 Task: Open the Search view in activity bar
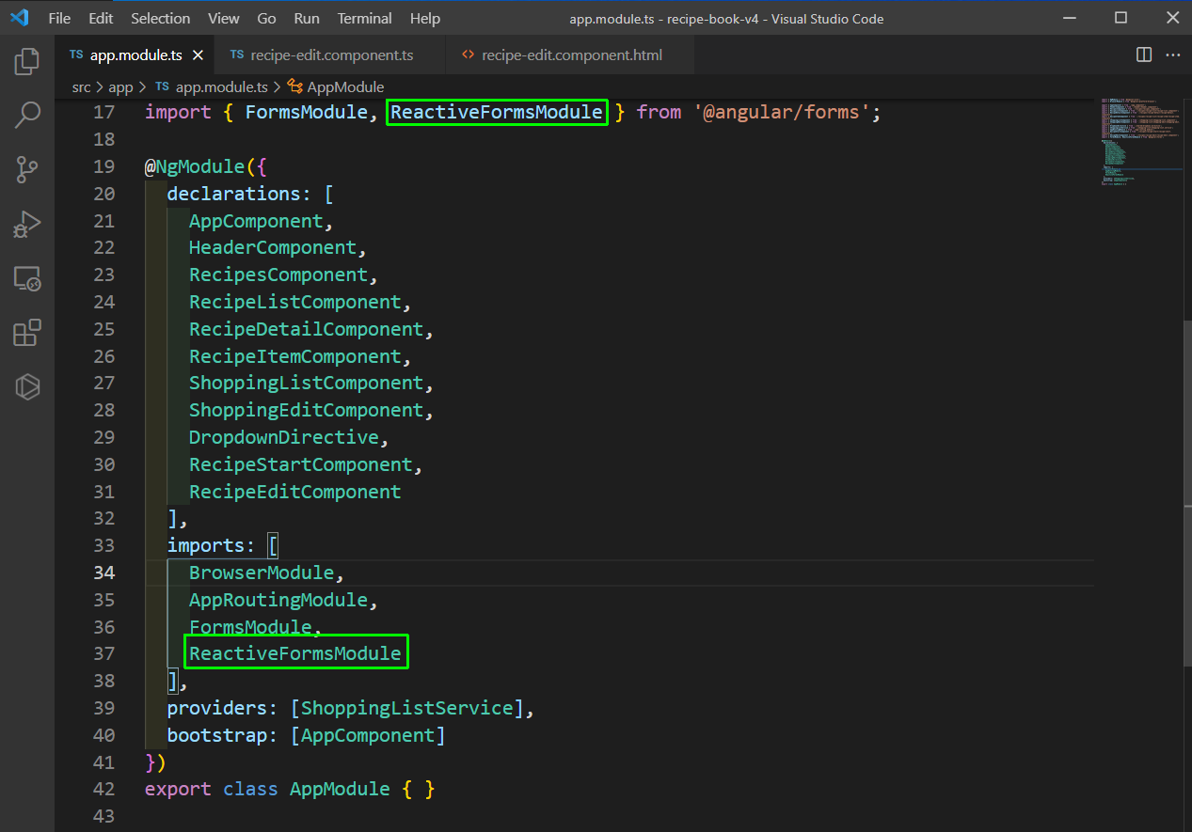[x=27, y=116]
